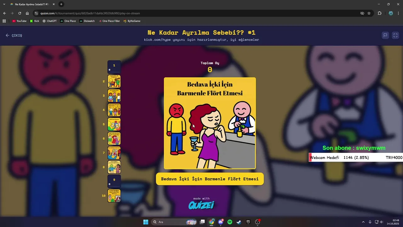
Task: Select the rank 6 thumbnail
Action: coord(114,138)
